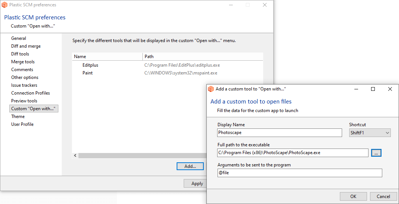Confirm custom tool with OK
Image resolution: width=399 pixels, height=204 pixels.
(x=353, y=196)
